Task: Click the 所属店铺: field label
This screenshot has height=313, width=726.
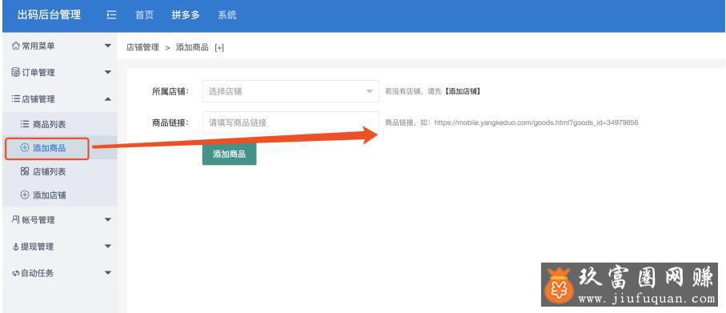Action: coord(170,92)
